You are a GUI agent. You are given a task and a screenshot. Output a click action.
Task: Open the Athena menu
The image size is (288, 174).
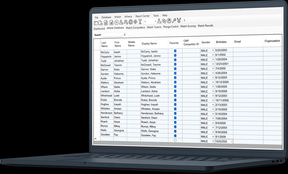(x=128, y=16)
